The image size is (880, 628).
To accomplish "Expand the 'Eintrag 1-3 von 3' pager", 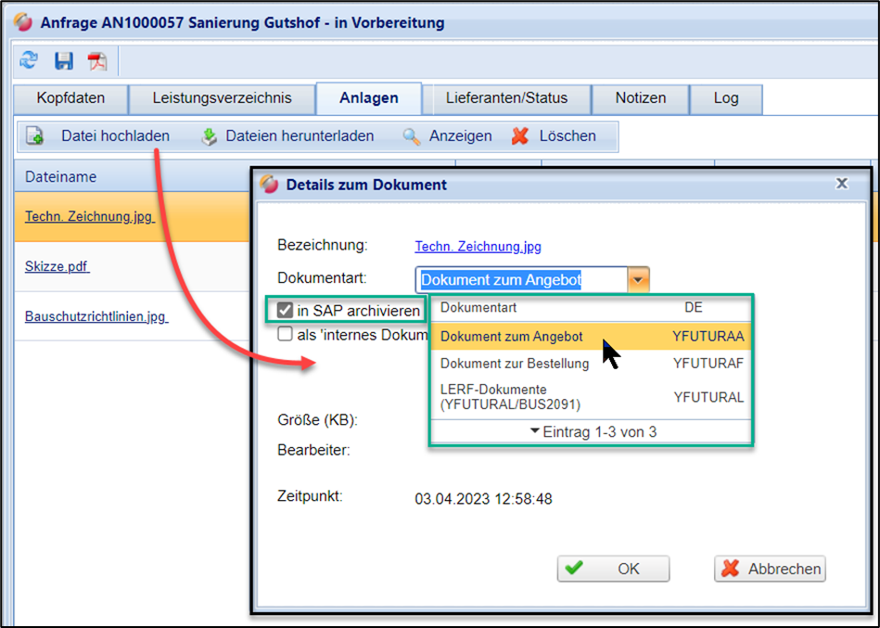I will [593, 431].
